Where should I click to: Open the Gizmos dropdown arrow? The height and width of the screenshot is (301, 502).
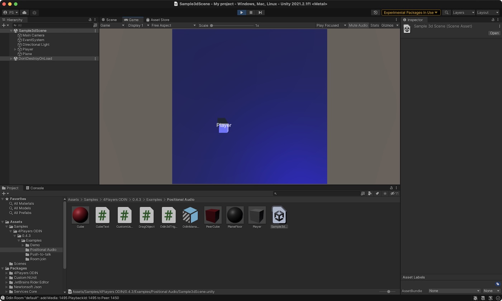click(x=397, y=25)
